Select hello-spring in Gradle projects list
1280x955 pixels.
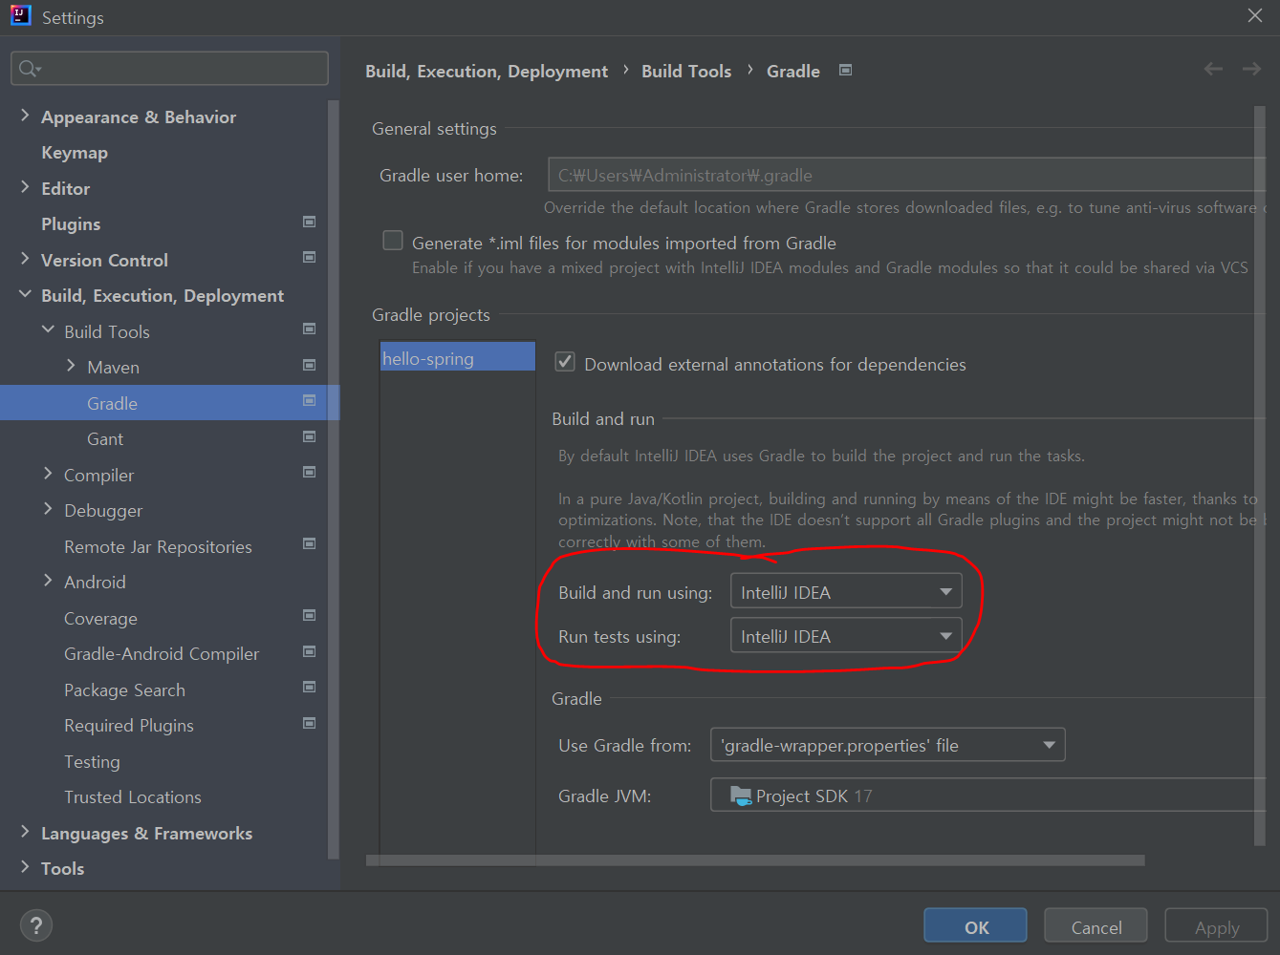[x=457, y=358]
